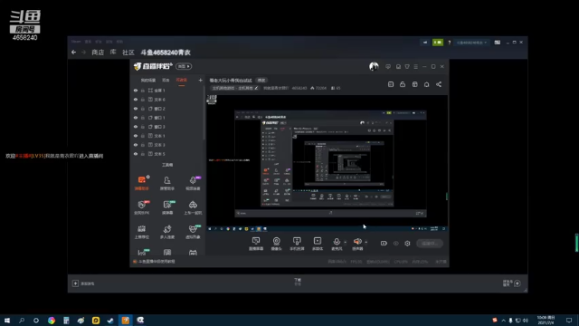Switch to the orange highlighted scene tab
The height and width of the screenshot is (326, 579).
tap(181, 80)
